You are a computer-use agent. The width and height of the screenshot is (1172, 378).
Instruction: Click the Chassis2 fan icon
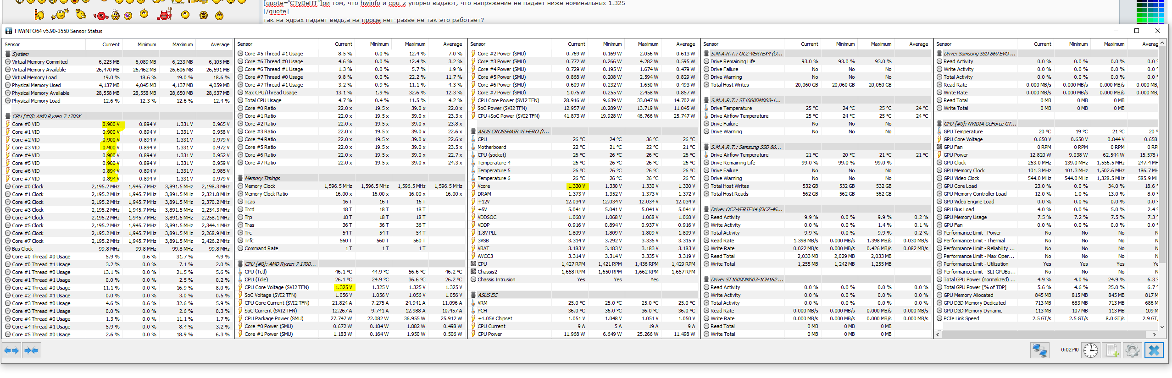473,272
